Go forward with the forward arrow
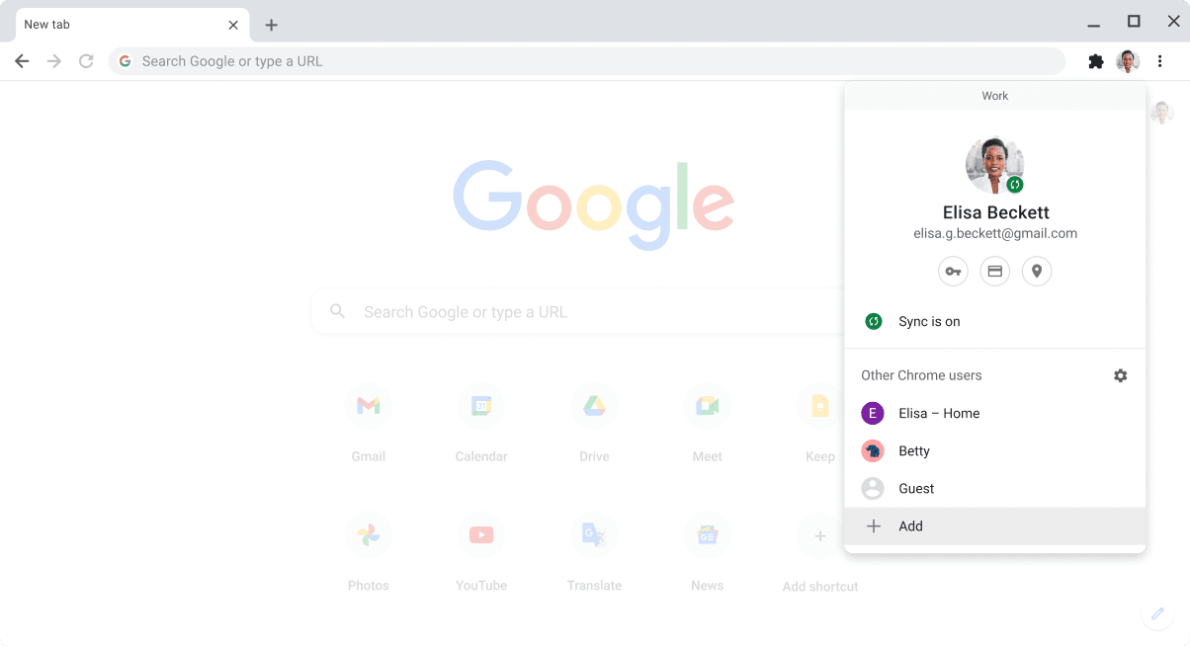The image size is (1190, 646). pos(54,61)
